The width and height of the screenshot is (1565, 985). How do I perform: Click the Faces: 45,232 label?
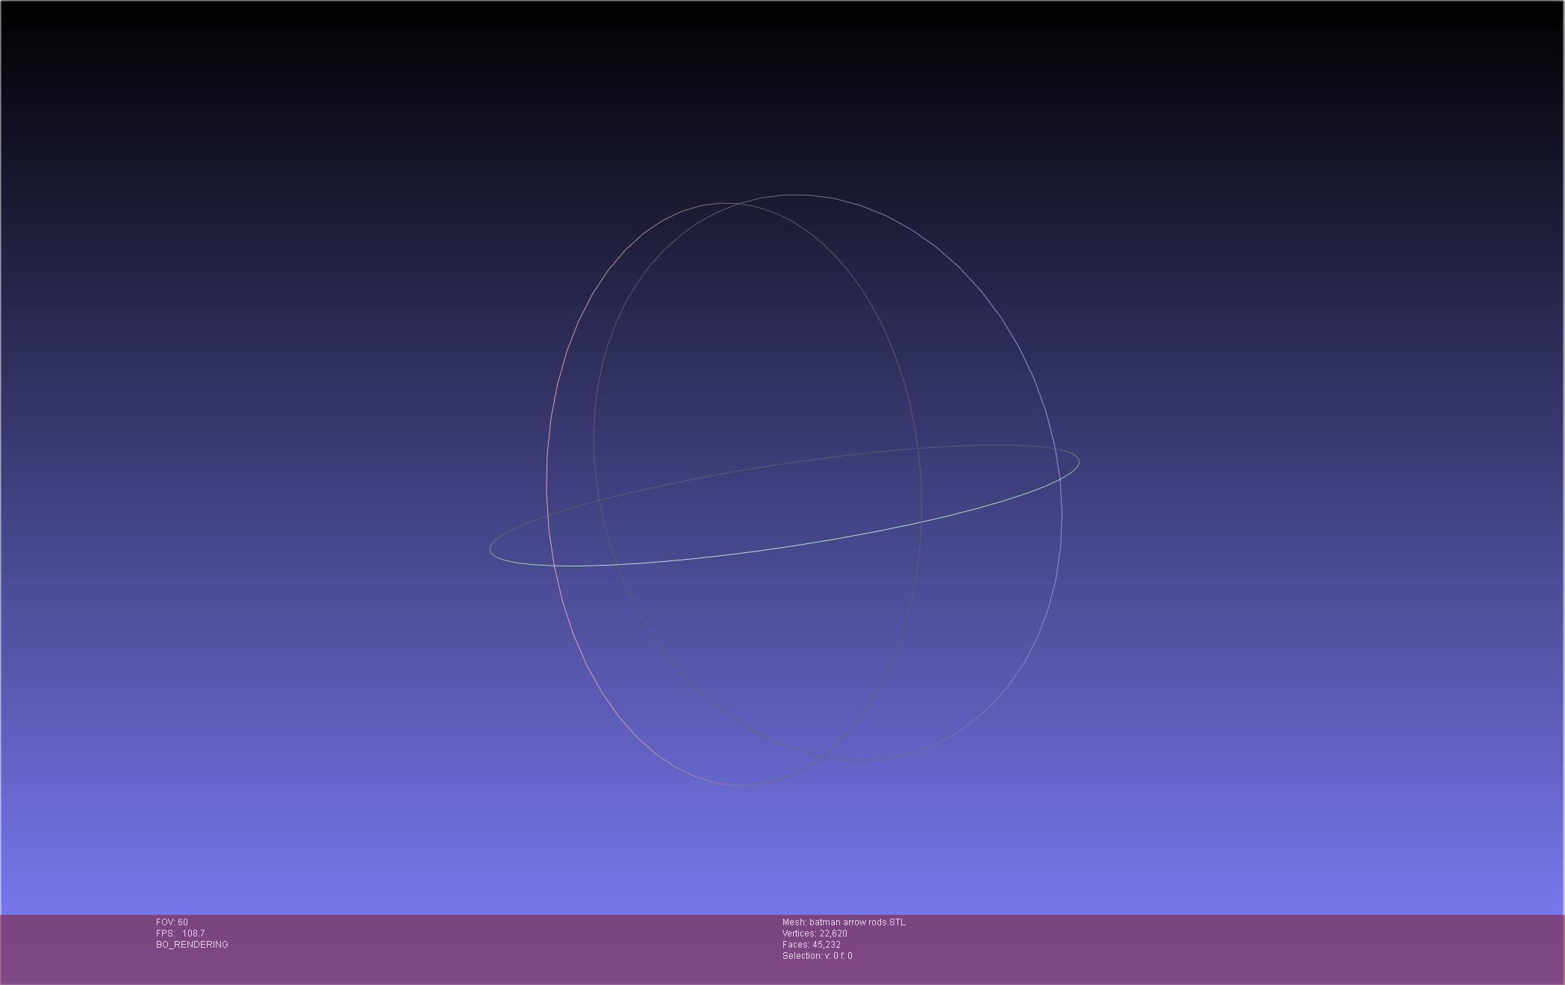(811, 945)
